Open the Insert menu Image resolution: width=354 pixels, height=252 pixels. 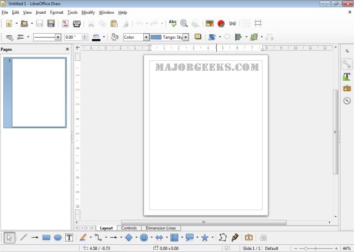(41, 12)
